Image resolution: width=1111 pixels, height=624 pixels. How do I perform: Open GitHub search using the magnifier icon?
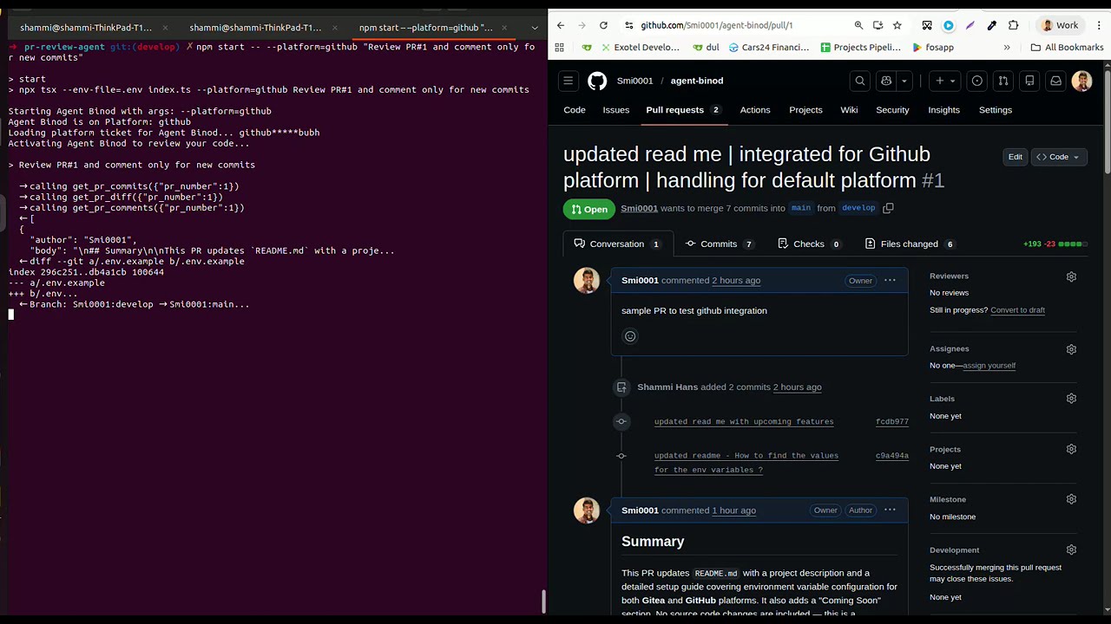click(860, 81)
